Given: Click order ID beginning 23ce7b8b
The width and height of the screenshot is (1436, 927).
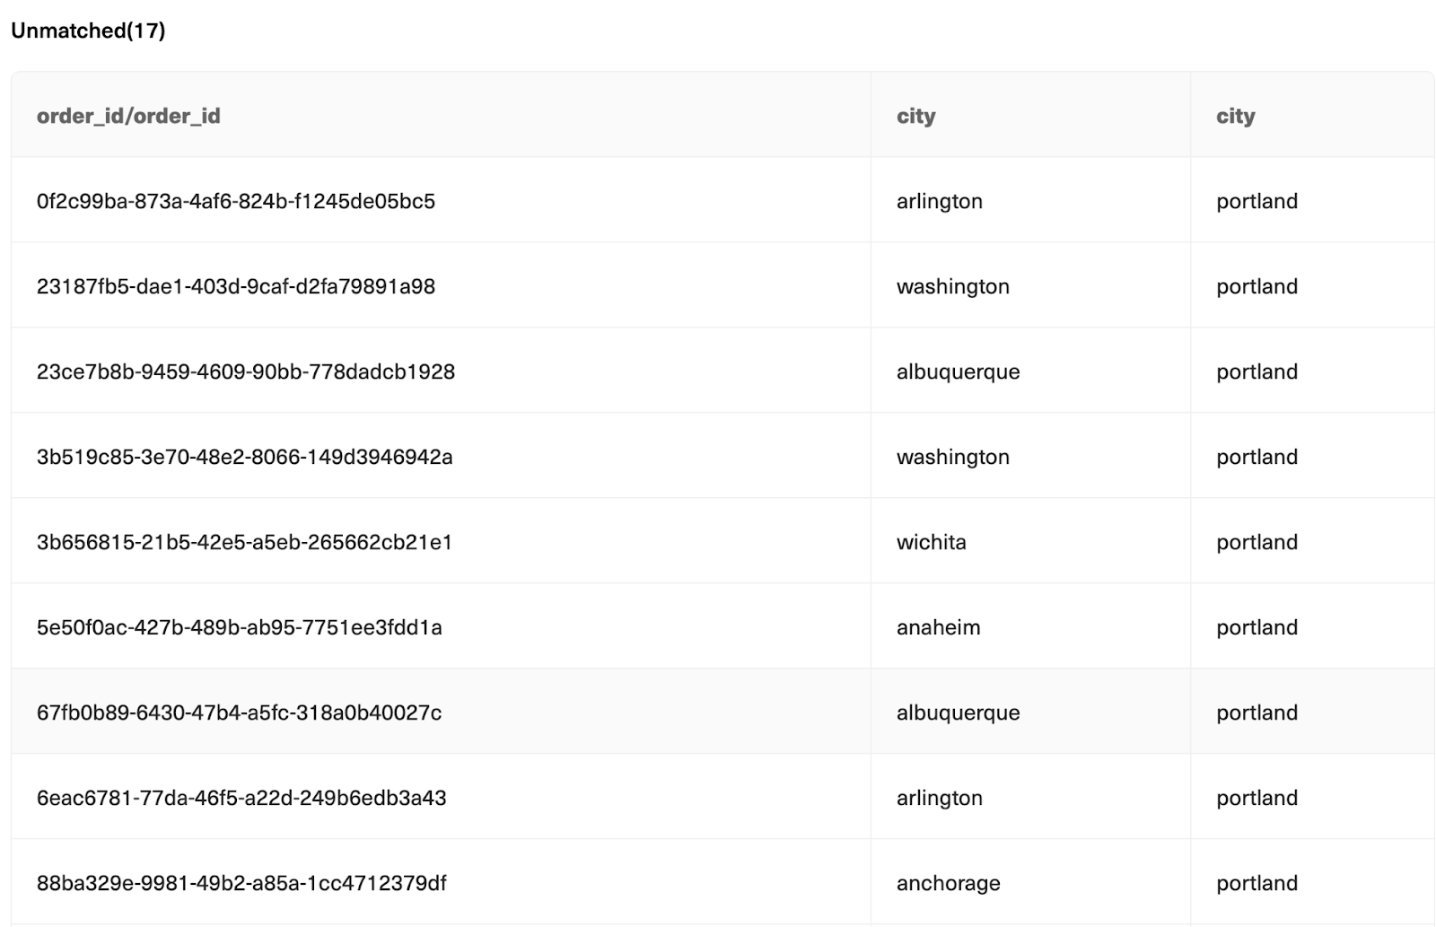Looking at the screenshot, I should click(245, 372).
